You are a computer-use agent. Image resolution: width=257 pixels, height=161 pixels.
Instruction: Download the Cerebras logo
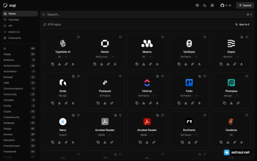228,142
